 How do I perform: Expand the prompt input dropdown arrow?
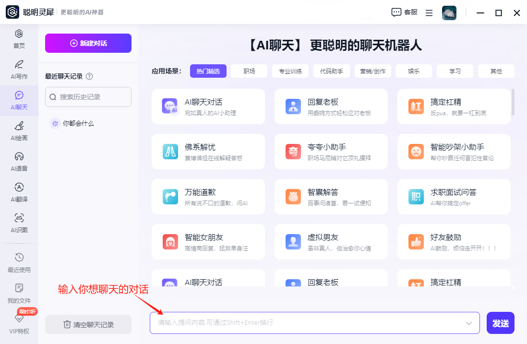point(468,323)
